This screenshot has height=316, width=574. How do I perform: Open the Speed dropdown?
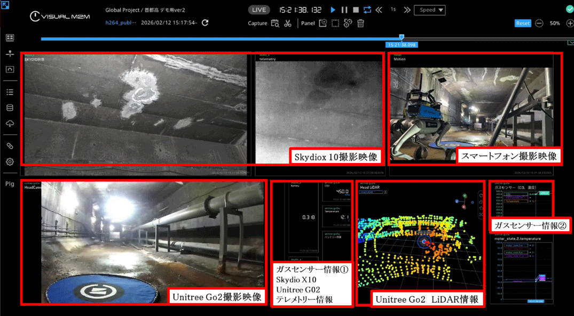coord(429,10)
